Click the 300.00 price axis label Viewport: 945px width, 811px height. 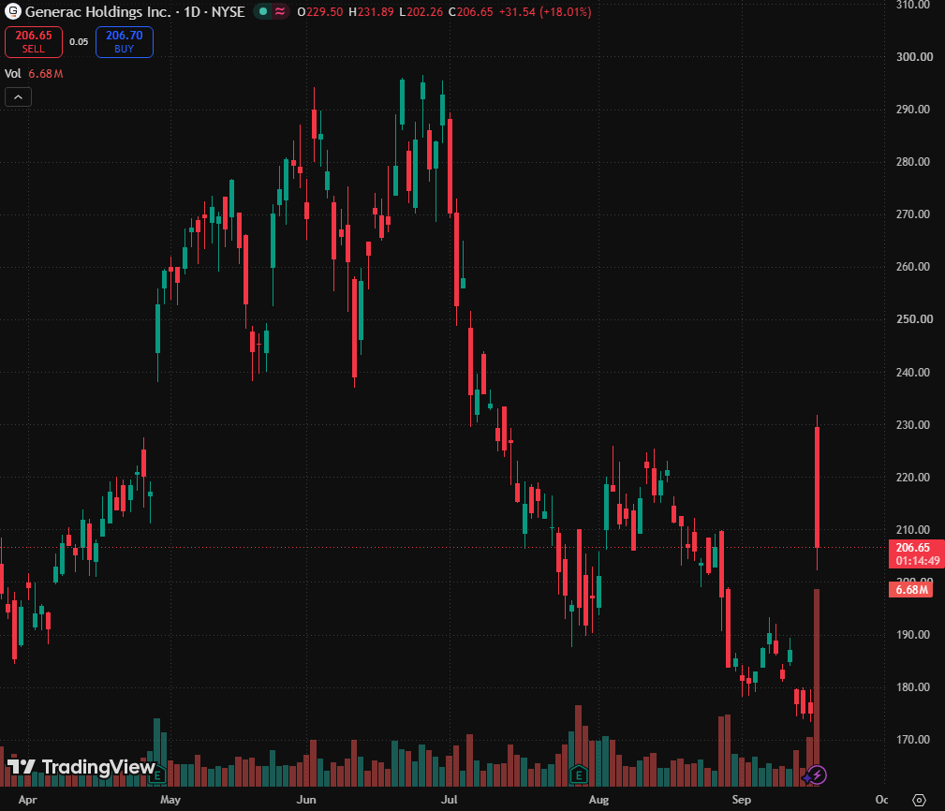pyautogui.click(x=914, y=56)
